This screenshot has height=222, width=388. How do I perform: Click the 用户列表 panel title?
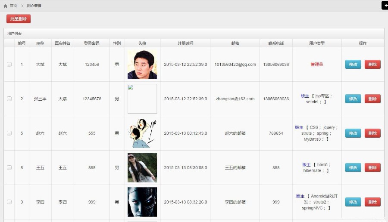[14, 33]
